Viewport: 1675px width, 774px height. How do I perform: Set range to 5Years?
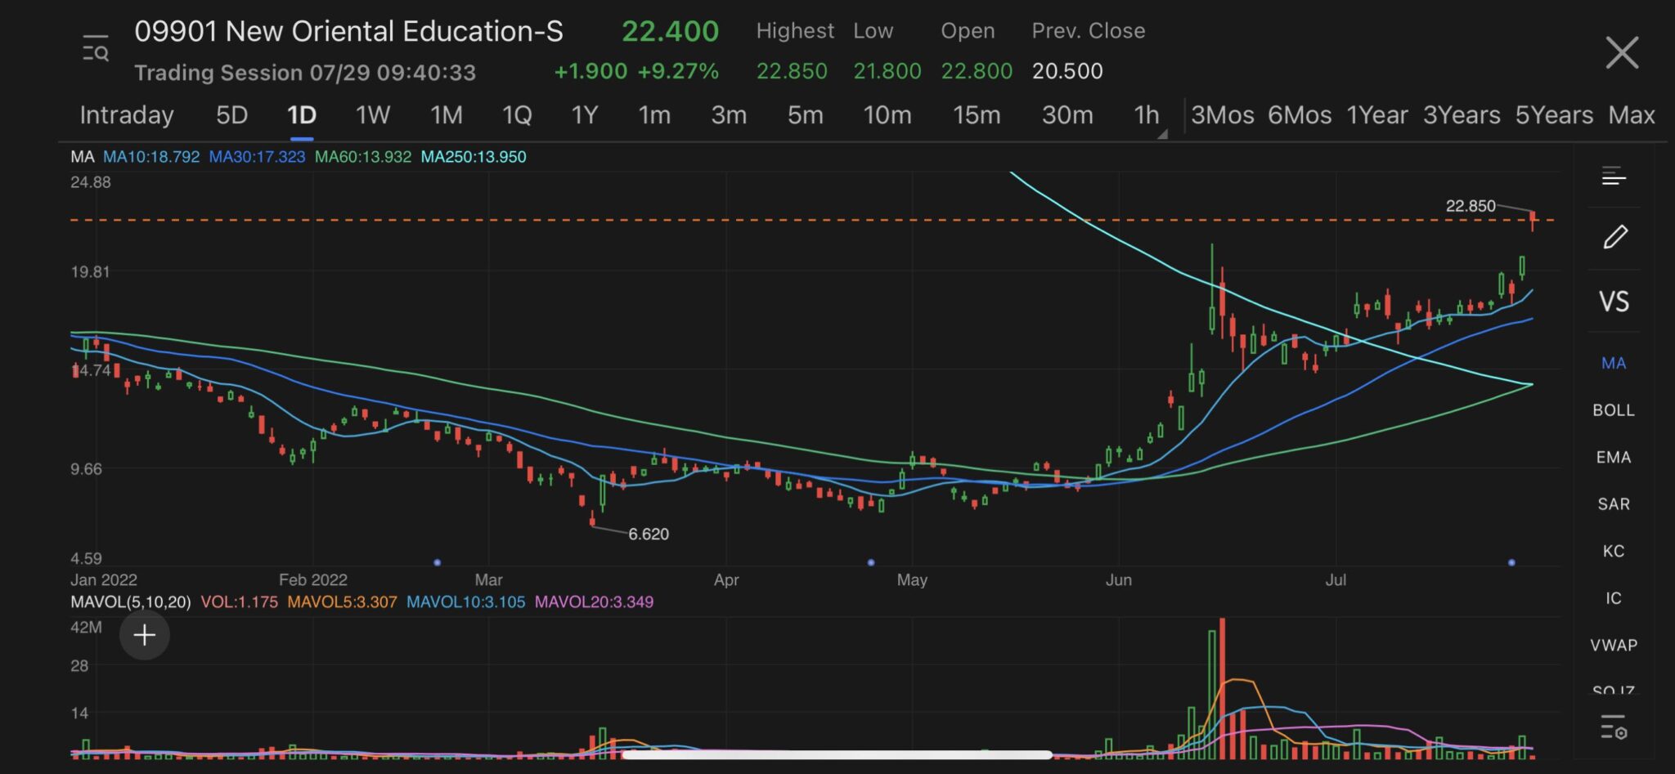click(1554, 115)
